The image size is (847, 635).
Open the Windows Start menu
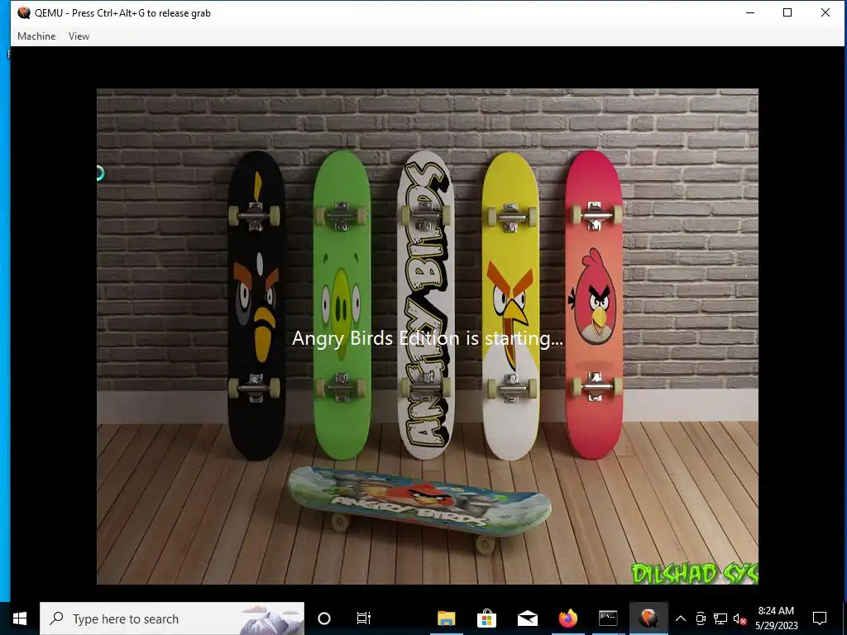(x=20, y=618)
